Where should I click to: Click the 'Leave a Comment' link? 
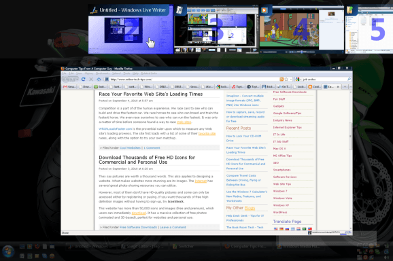tap(173, 227)
